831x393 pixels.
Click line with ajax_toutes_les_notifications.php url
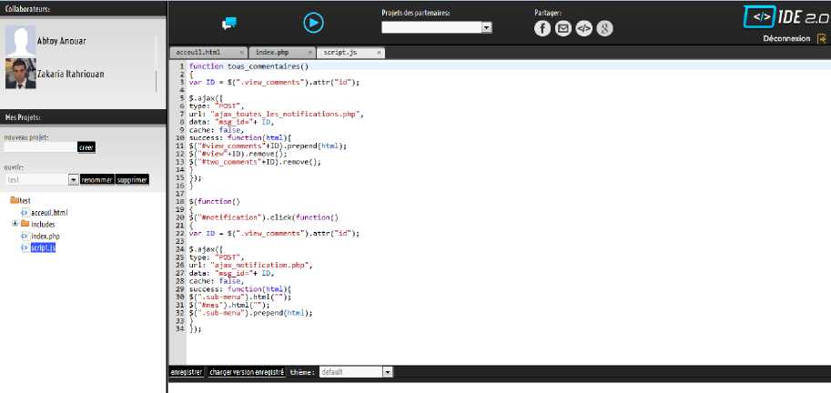point(278,114)
